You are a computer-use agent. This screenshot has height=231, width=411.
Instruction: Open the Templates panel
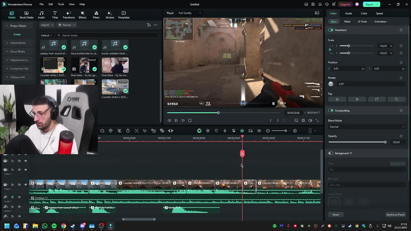coord(124,15)
